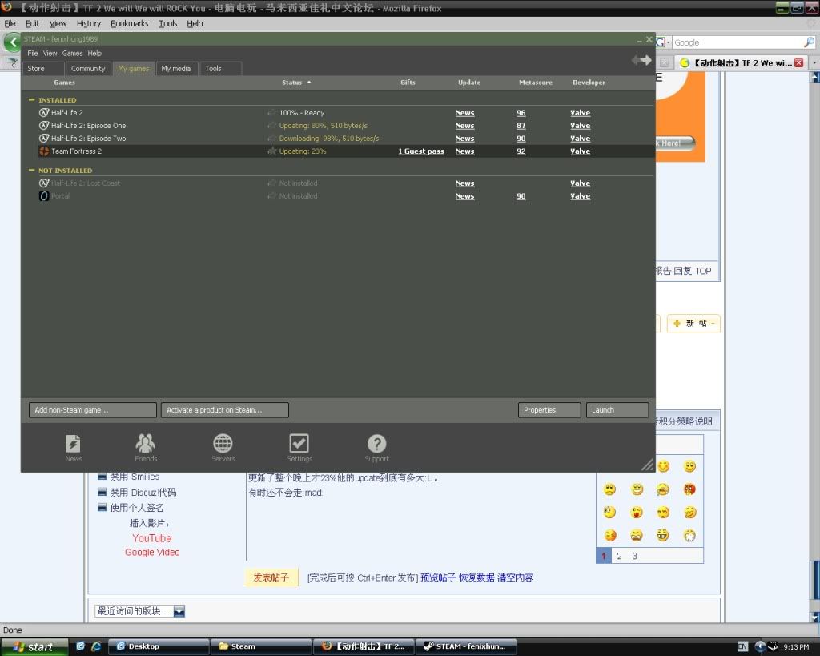Click the Team Fortress 2 game icon
Viewport: 820px width, 656px height.
point(45,151)
